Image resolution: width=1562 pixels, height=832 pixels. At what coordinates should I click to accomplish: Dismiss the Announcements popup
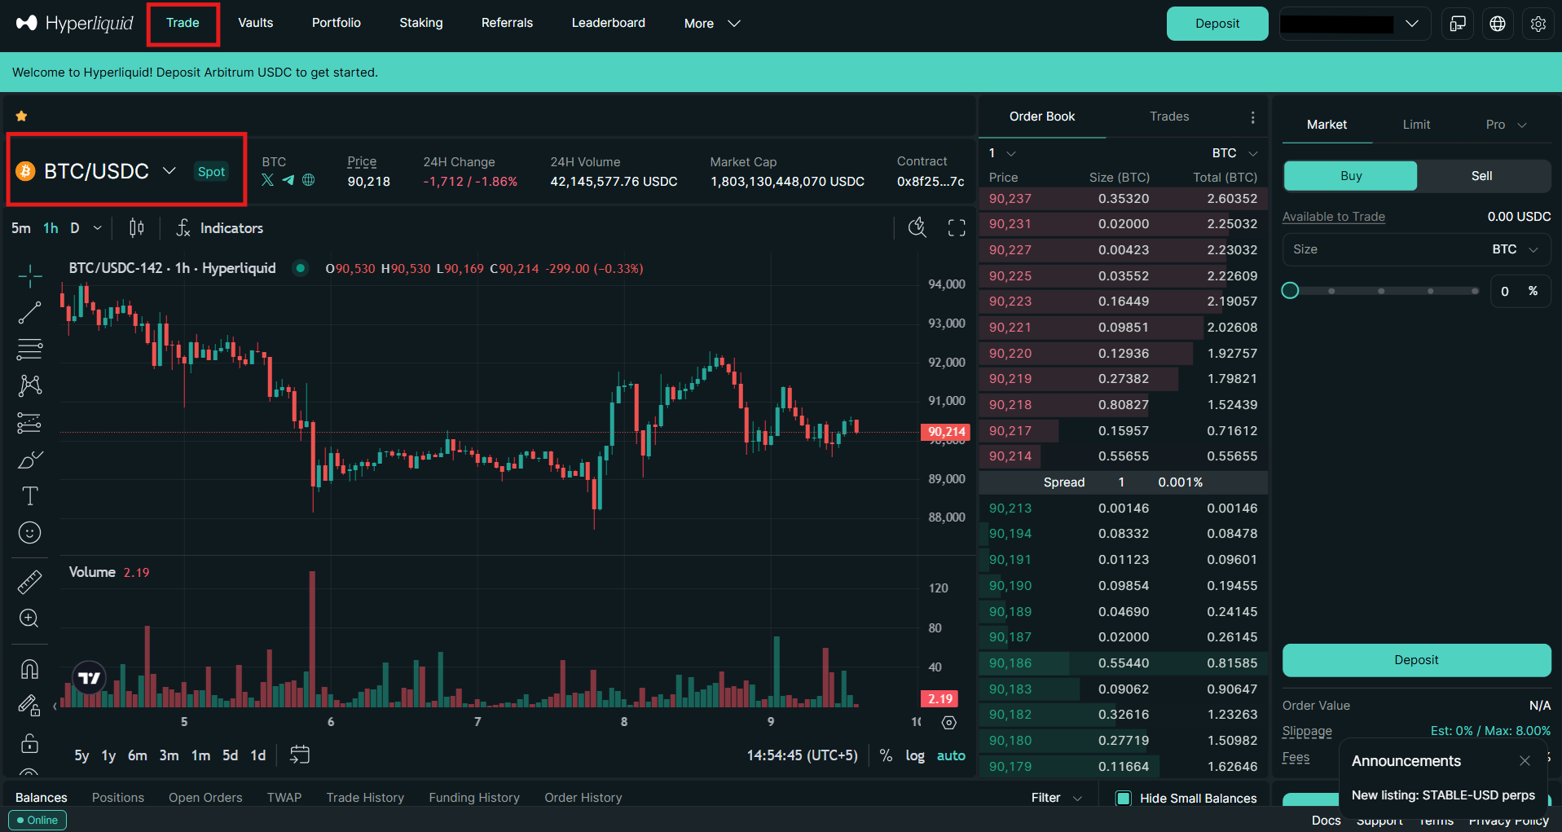click(x=1525, y=760)
